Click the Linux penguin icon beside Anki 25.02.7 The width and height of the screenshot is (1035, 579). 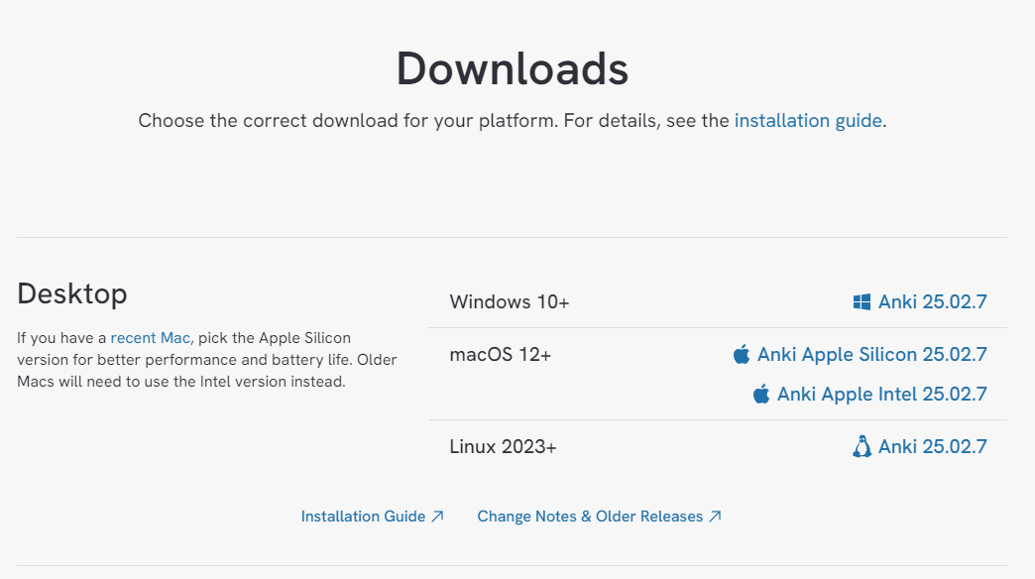pyautogui.click(x=862, y=447)
